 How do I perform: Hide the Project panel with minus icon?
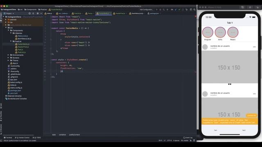(x=41, y=13)
